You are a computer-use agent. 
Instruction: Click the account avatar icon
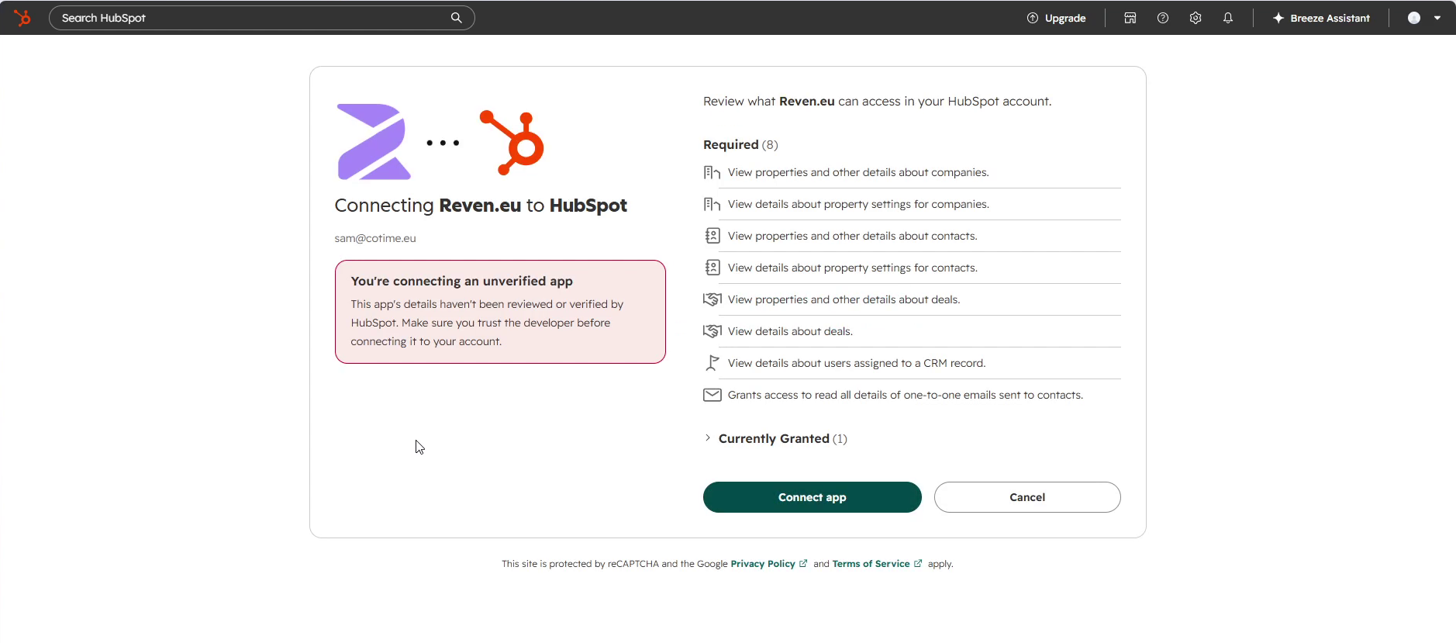[1414, 18]
